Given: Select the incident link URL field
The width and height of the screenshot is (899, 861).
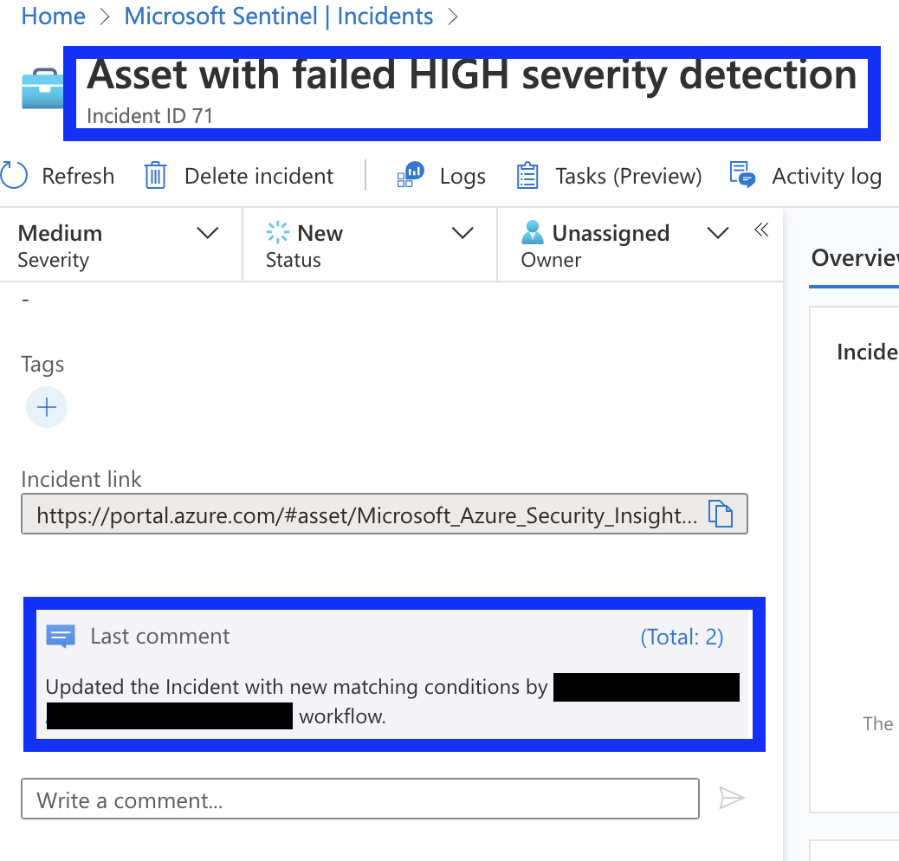Looking at the screenshot, I should click(385, 514).
